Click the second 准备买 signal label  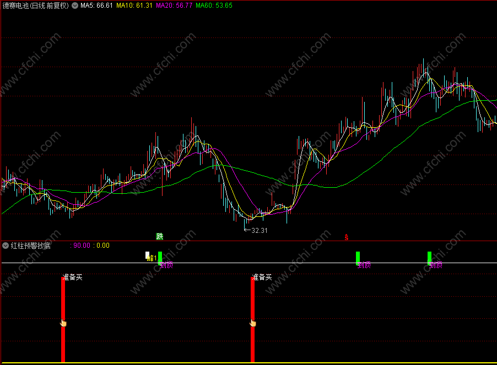tap(262, 277)
